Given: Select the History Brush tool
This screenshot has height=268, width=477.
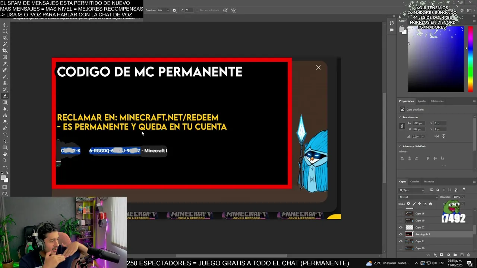Looking at the screenshot, I should 5,89.
